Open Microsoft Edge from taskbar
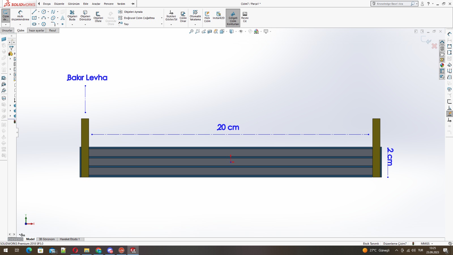Screen dimensions: 453x255 (x=29, y=250)
